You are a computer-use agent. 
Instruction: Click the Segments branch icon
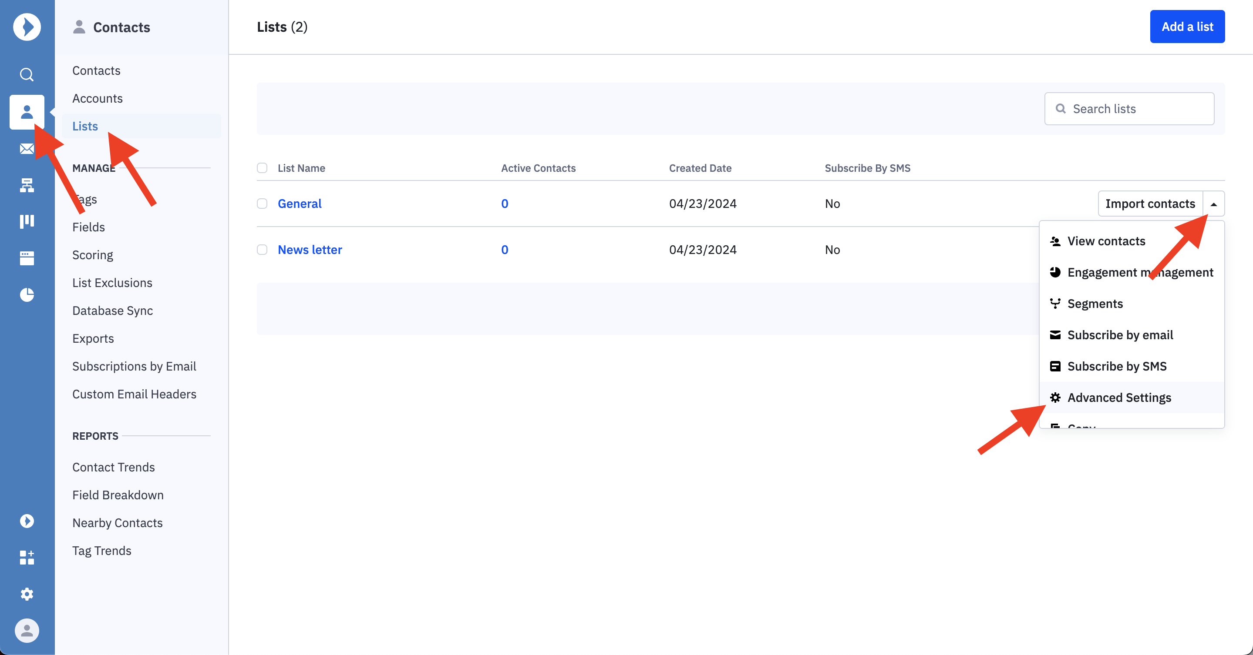[x=1055, y=304]
